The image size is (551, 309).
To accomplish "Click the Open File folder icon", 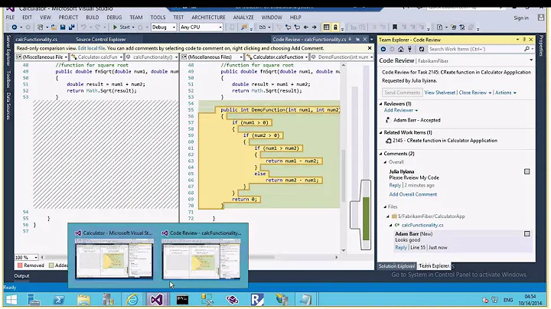I will click(x=54, y=27).
